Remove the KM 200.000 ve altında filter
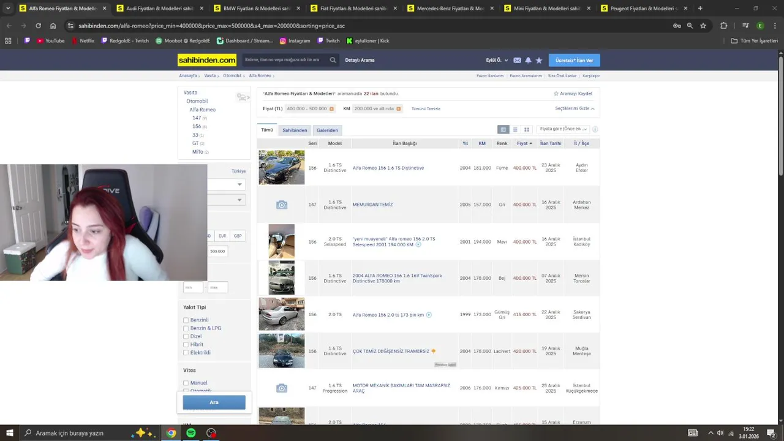Screen dimensions: 784x441 click(x=398, y=109)
